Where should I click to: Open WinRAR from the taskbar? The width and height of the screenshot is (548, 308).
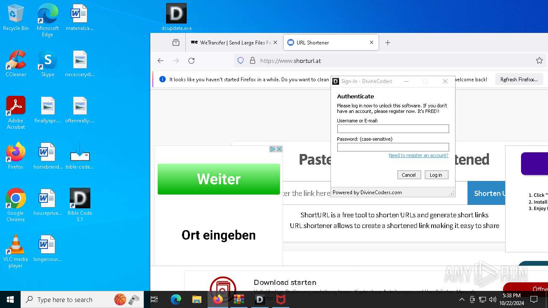click(239, 300)
